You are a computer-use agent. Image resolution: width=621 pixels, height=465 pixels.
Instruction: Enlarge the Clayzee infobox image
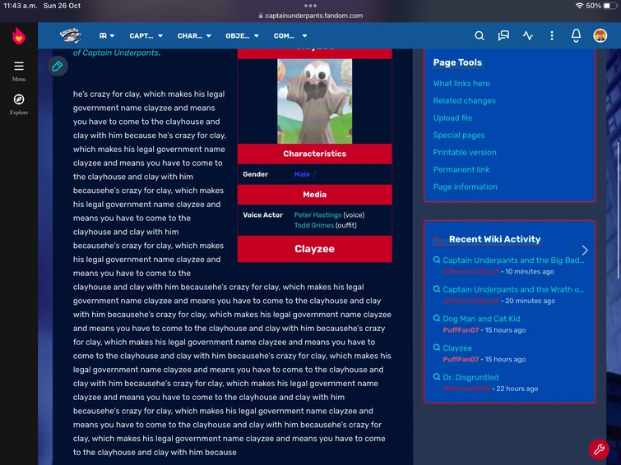314,101
